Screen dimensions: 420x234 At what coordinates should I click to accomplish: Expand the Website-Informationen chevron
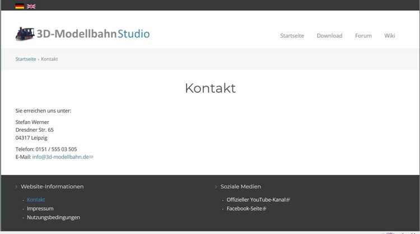16,187
